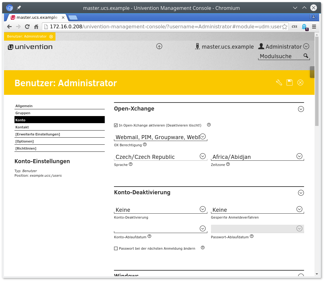Enable Passwort bei der nächsten Anmeldung ändern
Image resolution: width=325 pixels, height=282 pixels.
[116, 248]
